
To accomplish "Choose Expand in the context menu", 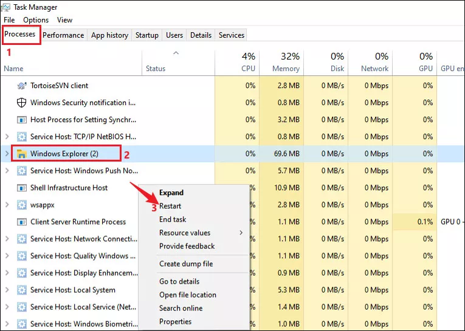I will 171,193.
